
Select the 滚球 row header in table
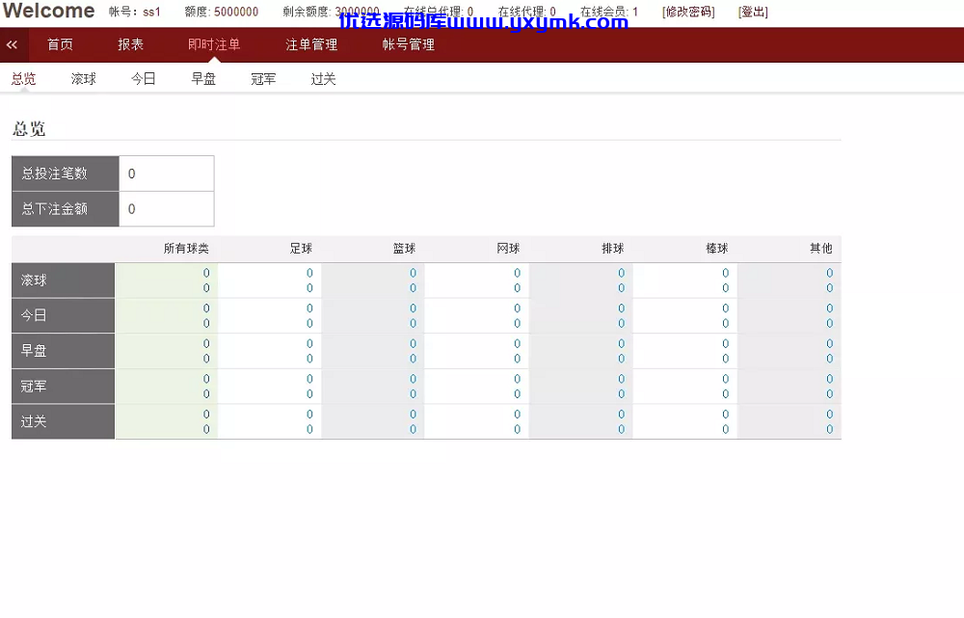coord(63,281)
